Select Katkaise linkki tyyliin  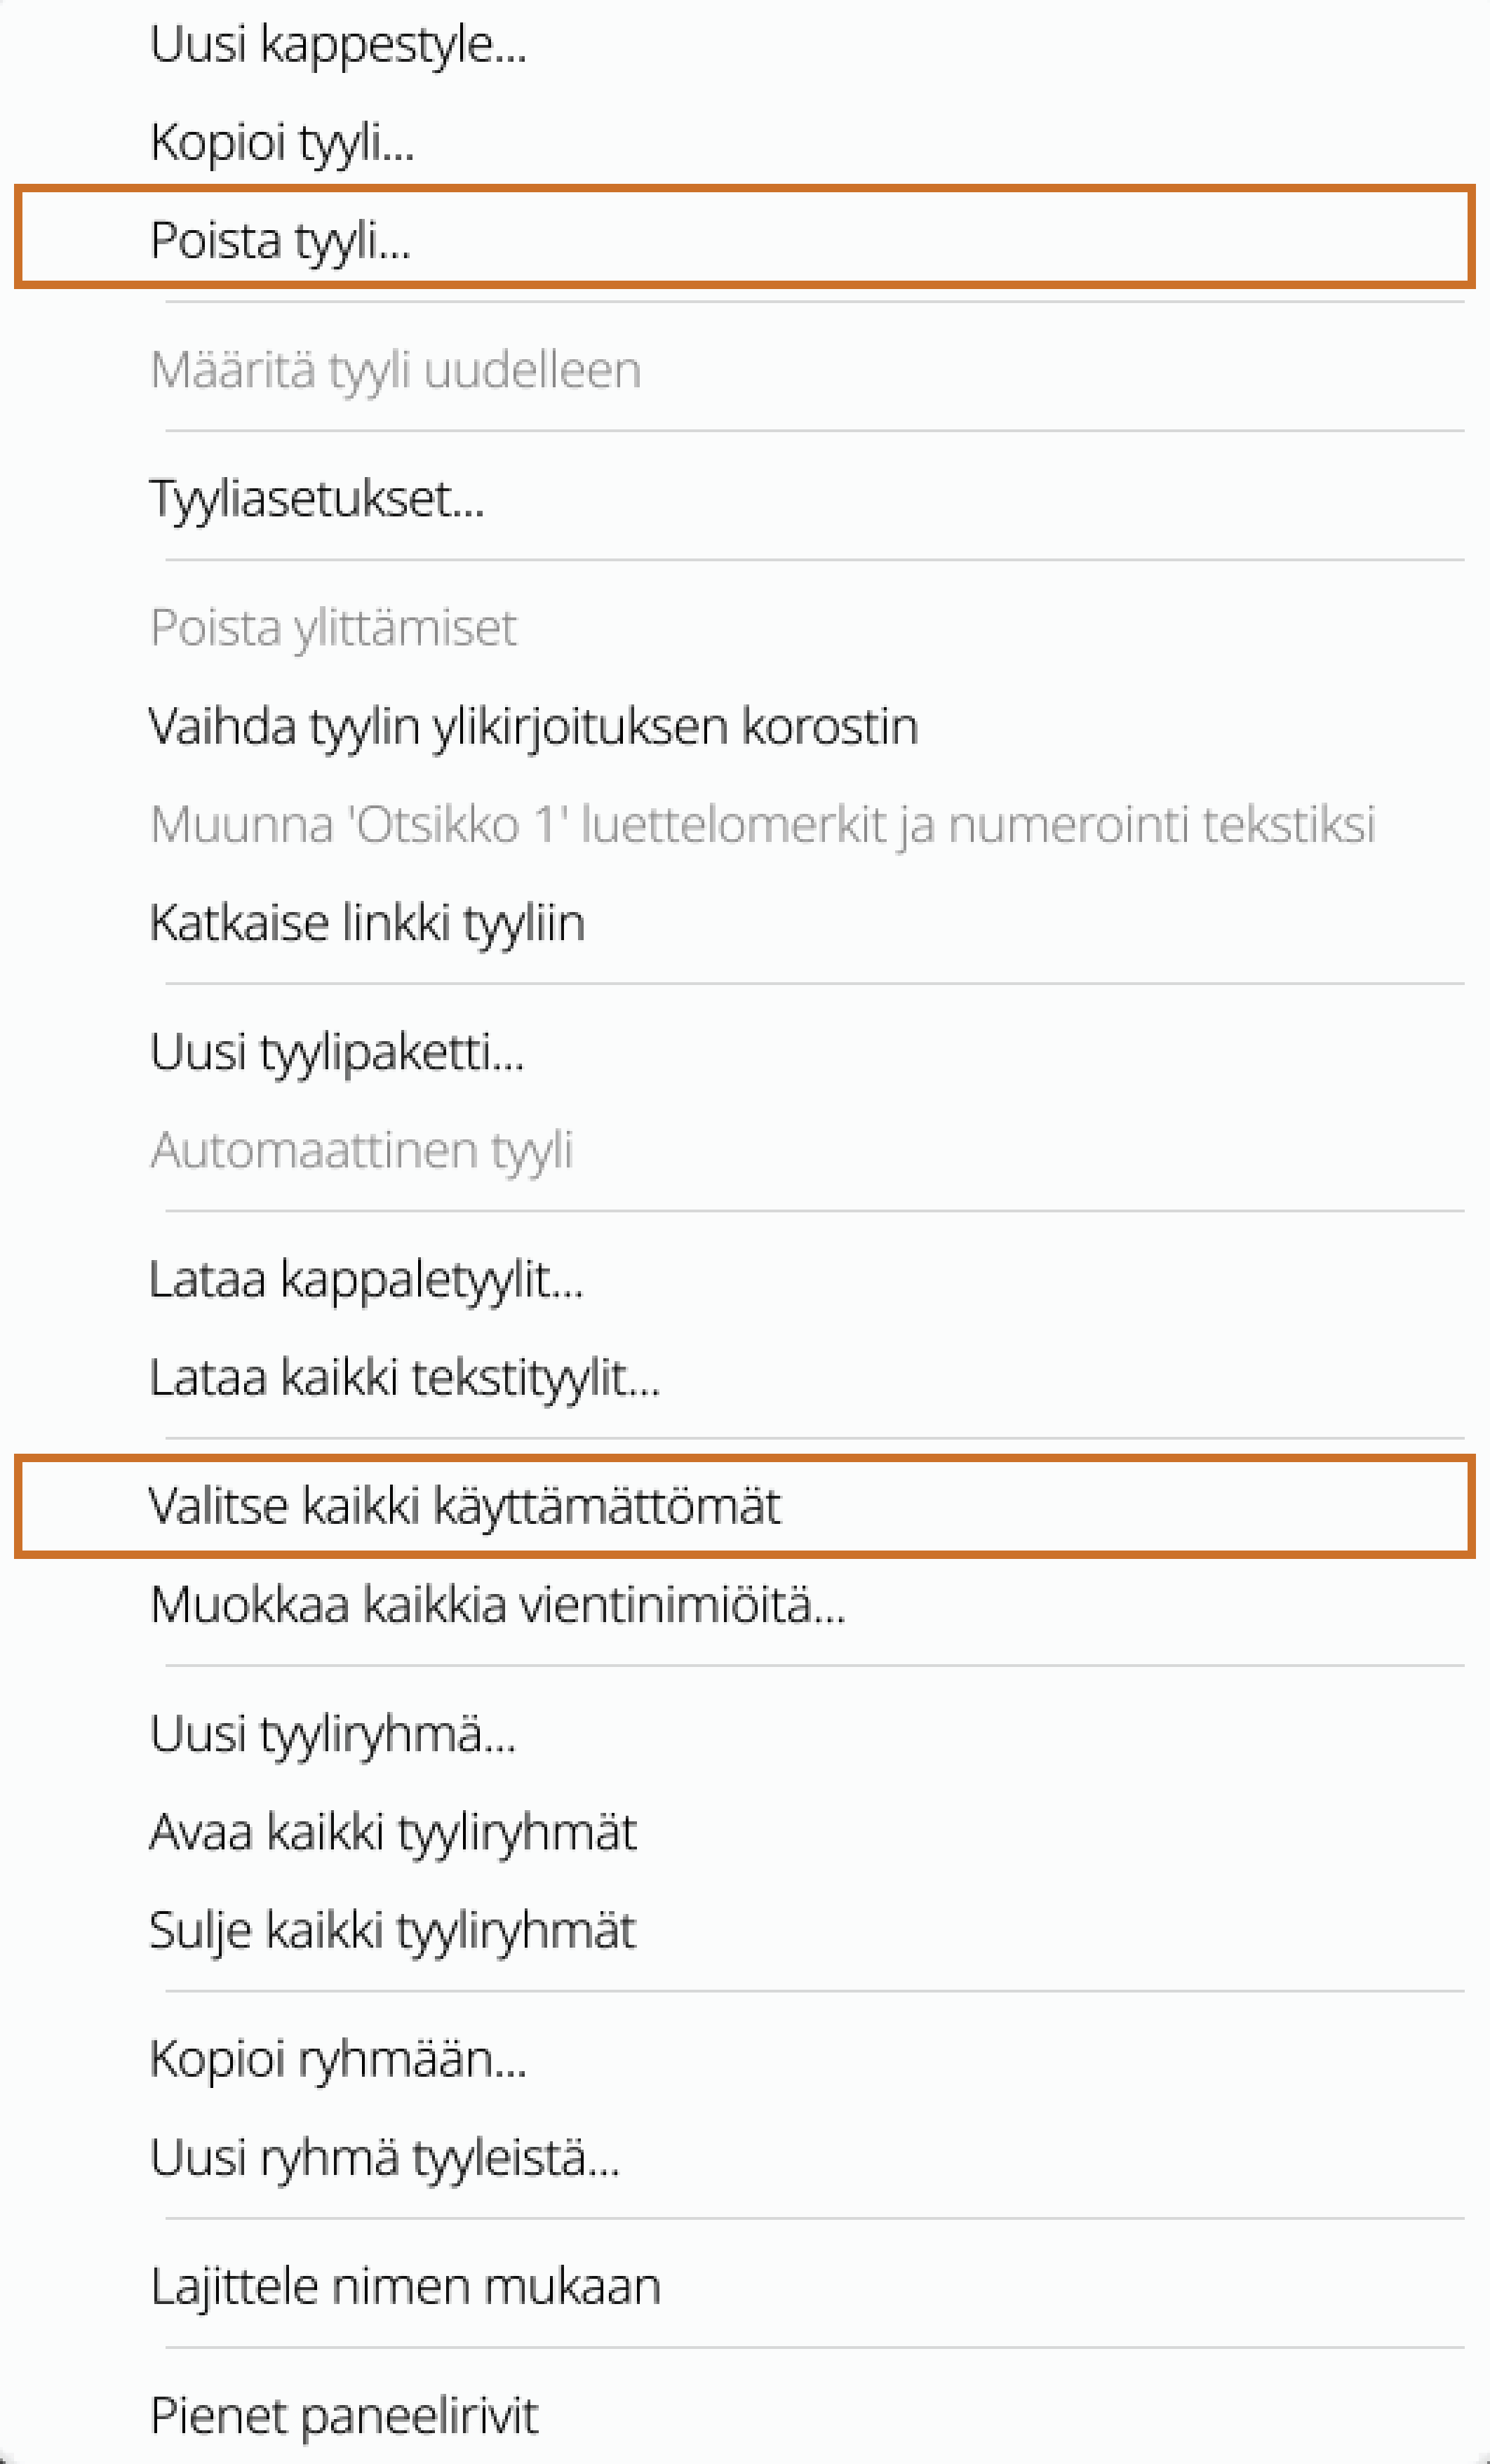[369, 924]
